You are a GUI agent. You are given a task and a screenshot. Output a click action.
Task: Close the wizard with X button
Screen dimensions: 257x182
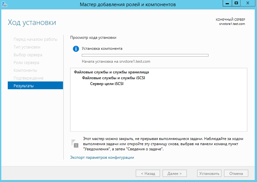point(248,3)
